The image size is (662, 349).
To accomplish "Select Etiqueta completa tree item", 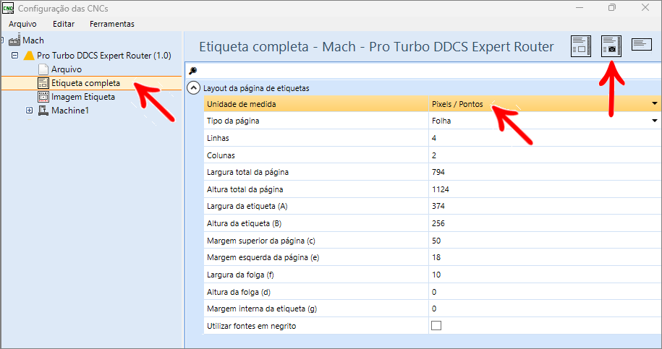I will [x=85, y=83].
